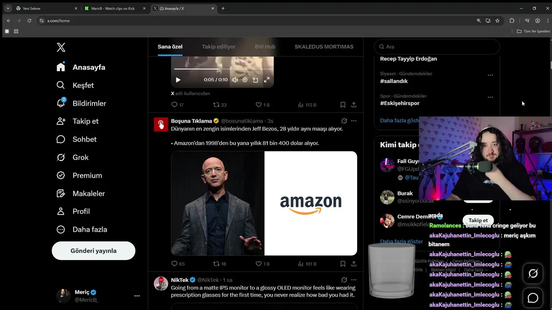Open #Eskişehirspor trending topic

point(400,103)
